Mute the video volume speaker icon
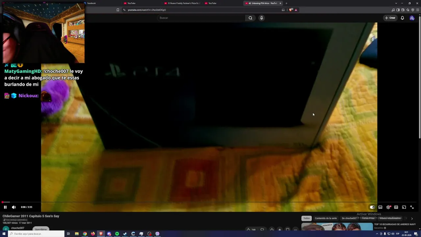 coord(14,207)
